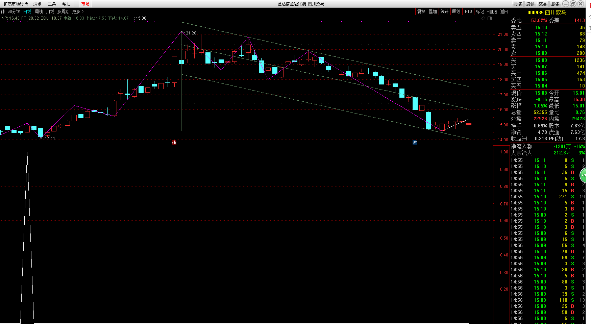Select the 14:55 tick row with volume 271
Screen dimensions: 591x324
coord(547,197)
